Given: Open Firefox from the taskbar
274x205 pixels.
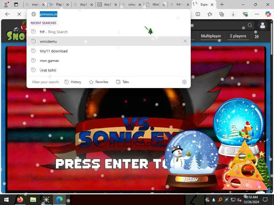Looking at the screenshot, I should (20, 200).
